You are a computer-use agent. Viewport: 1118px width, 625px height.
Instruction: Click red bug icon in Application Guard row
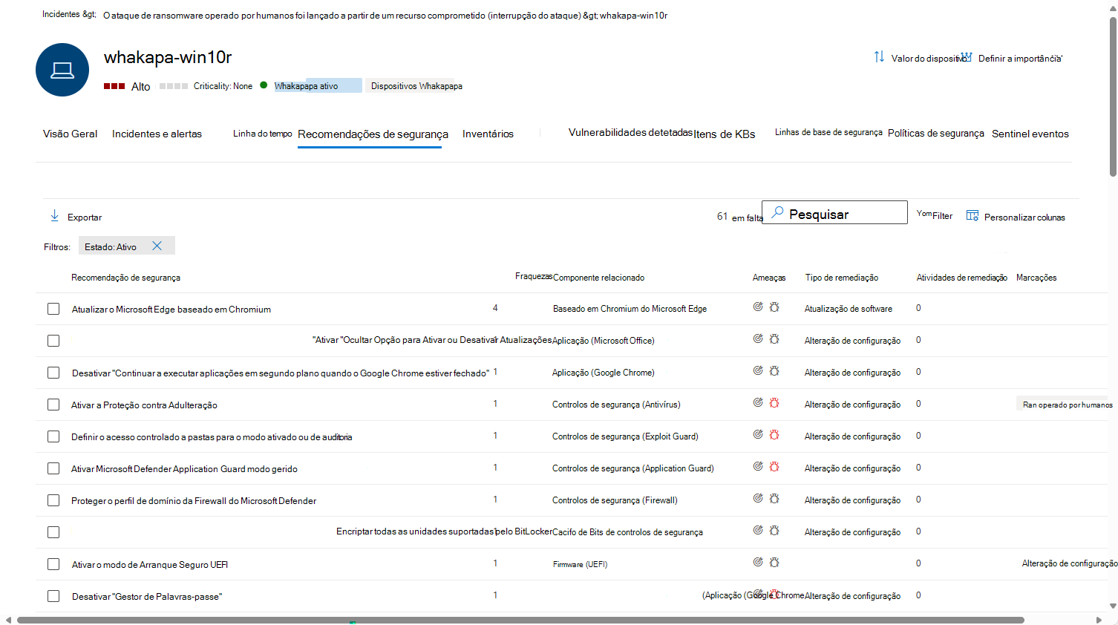pos(774,466)
